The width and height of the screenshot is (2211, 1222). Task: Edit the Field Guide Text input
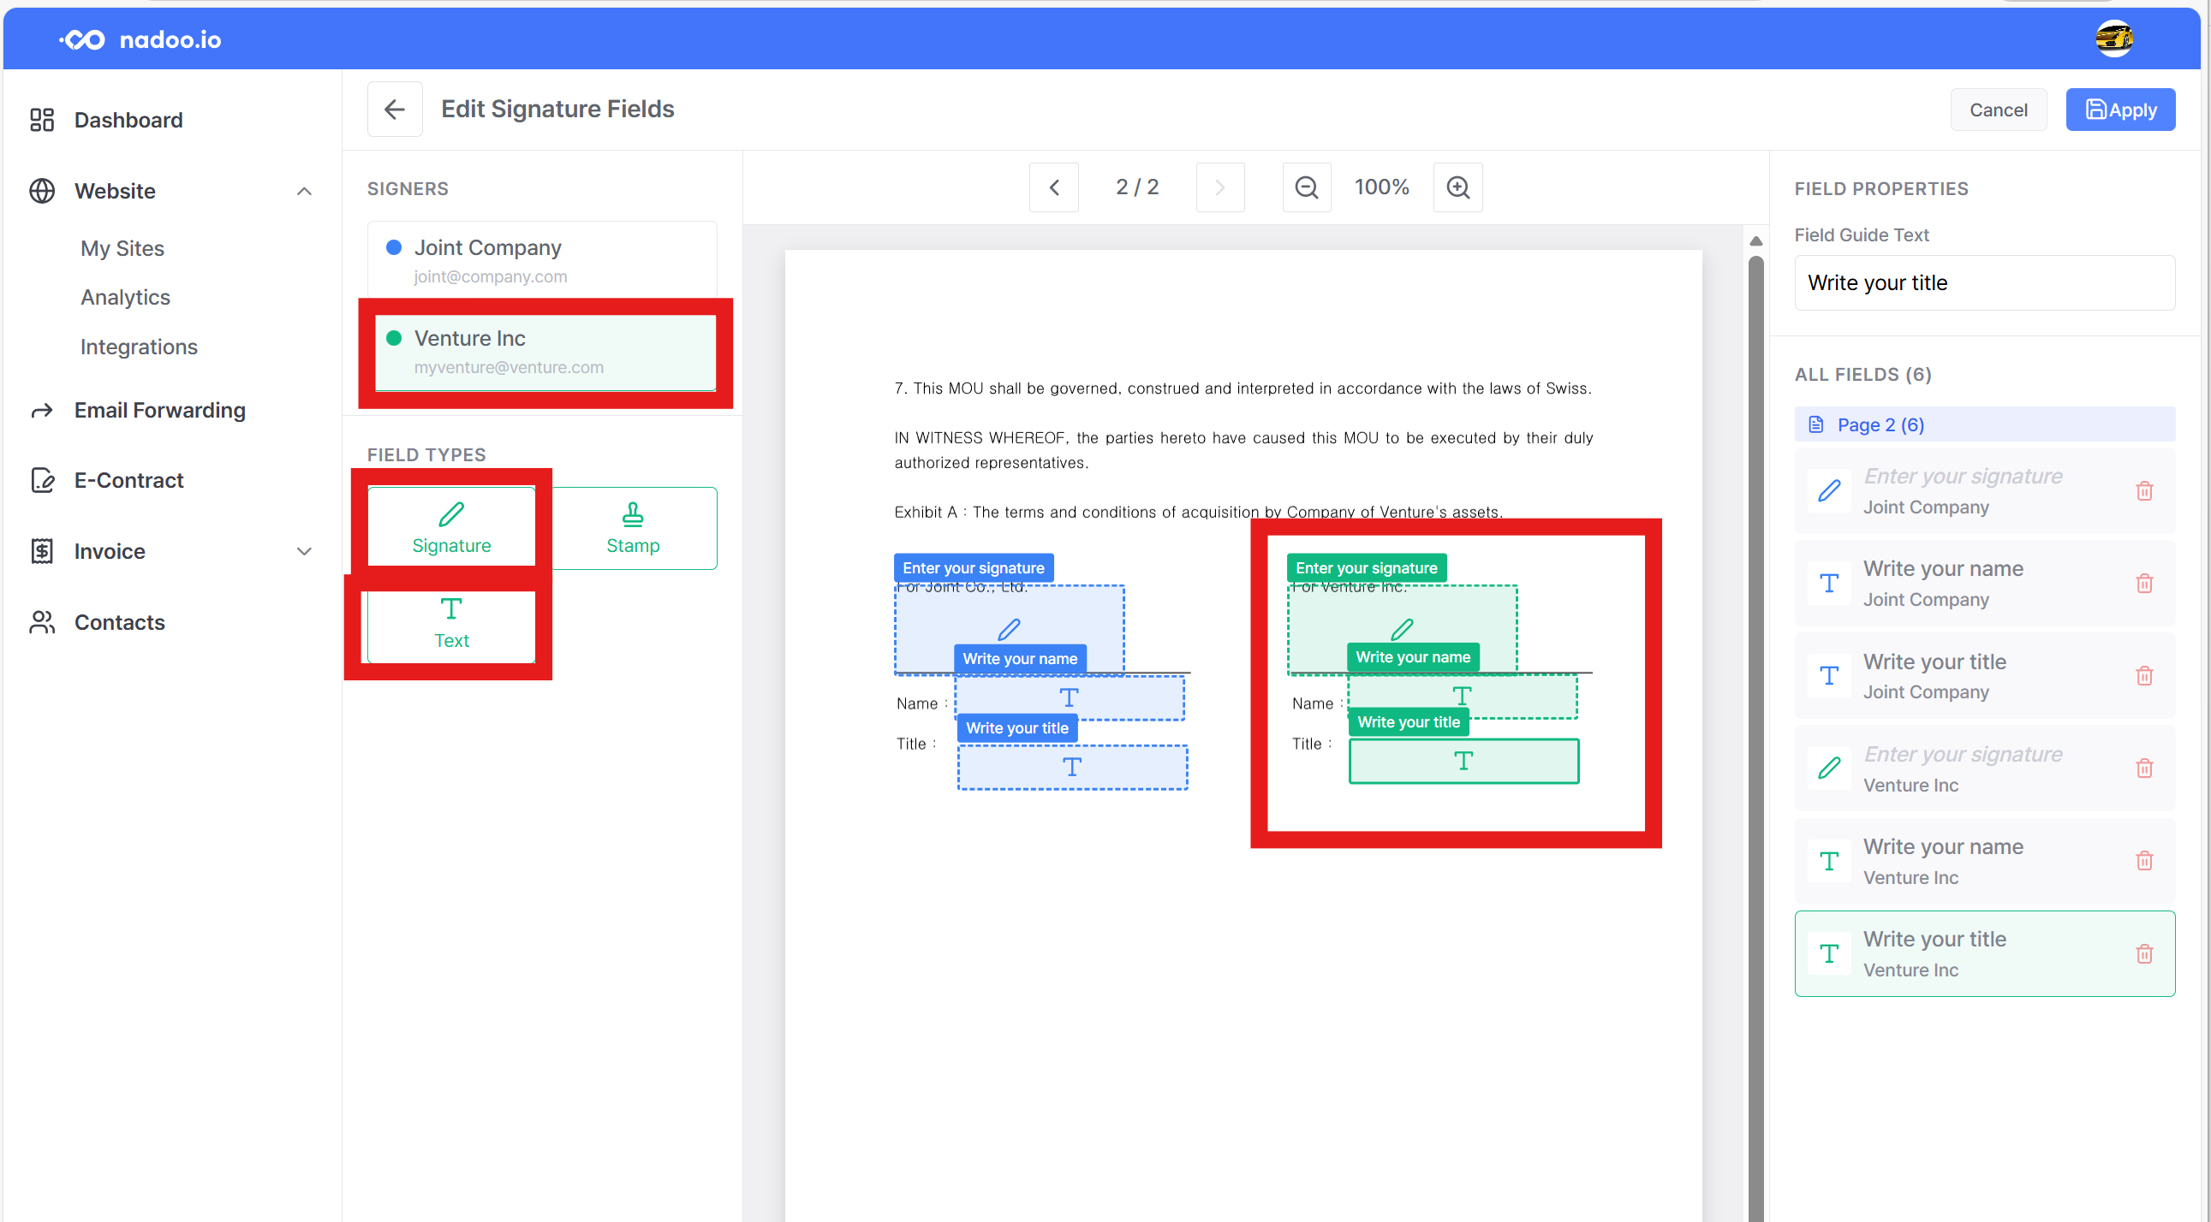tap(1984, 283)
